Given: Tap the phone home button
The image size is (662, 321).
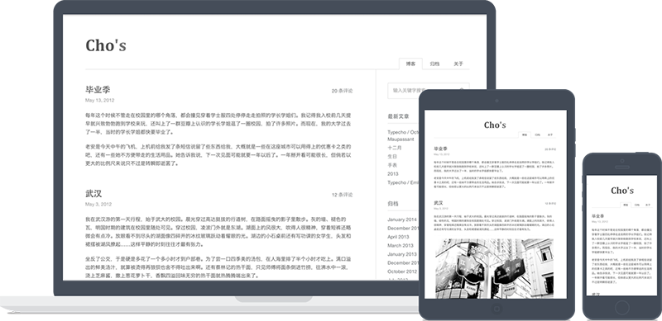Looking at the screenshot, I should (622, 308).
